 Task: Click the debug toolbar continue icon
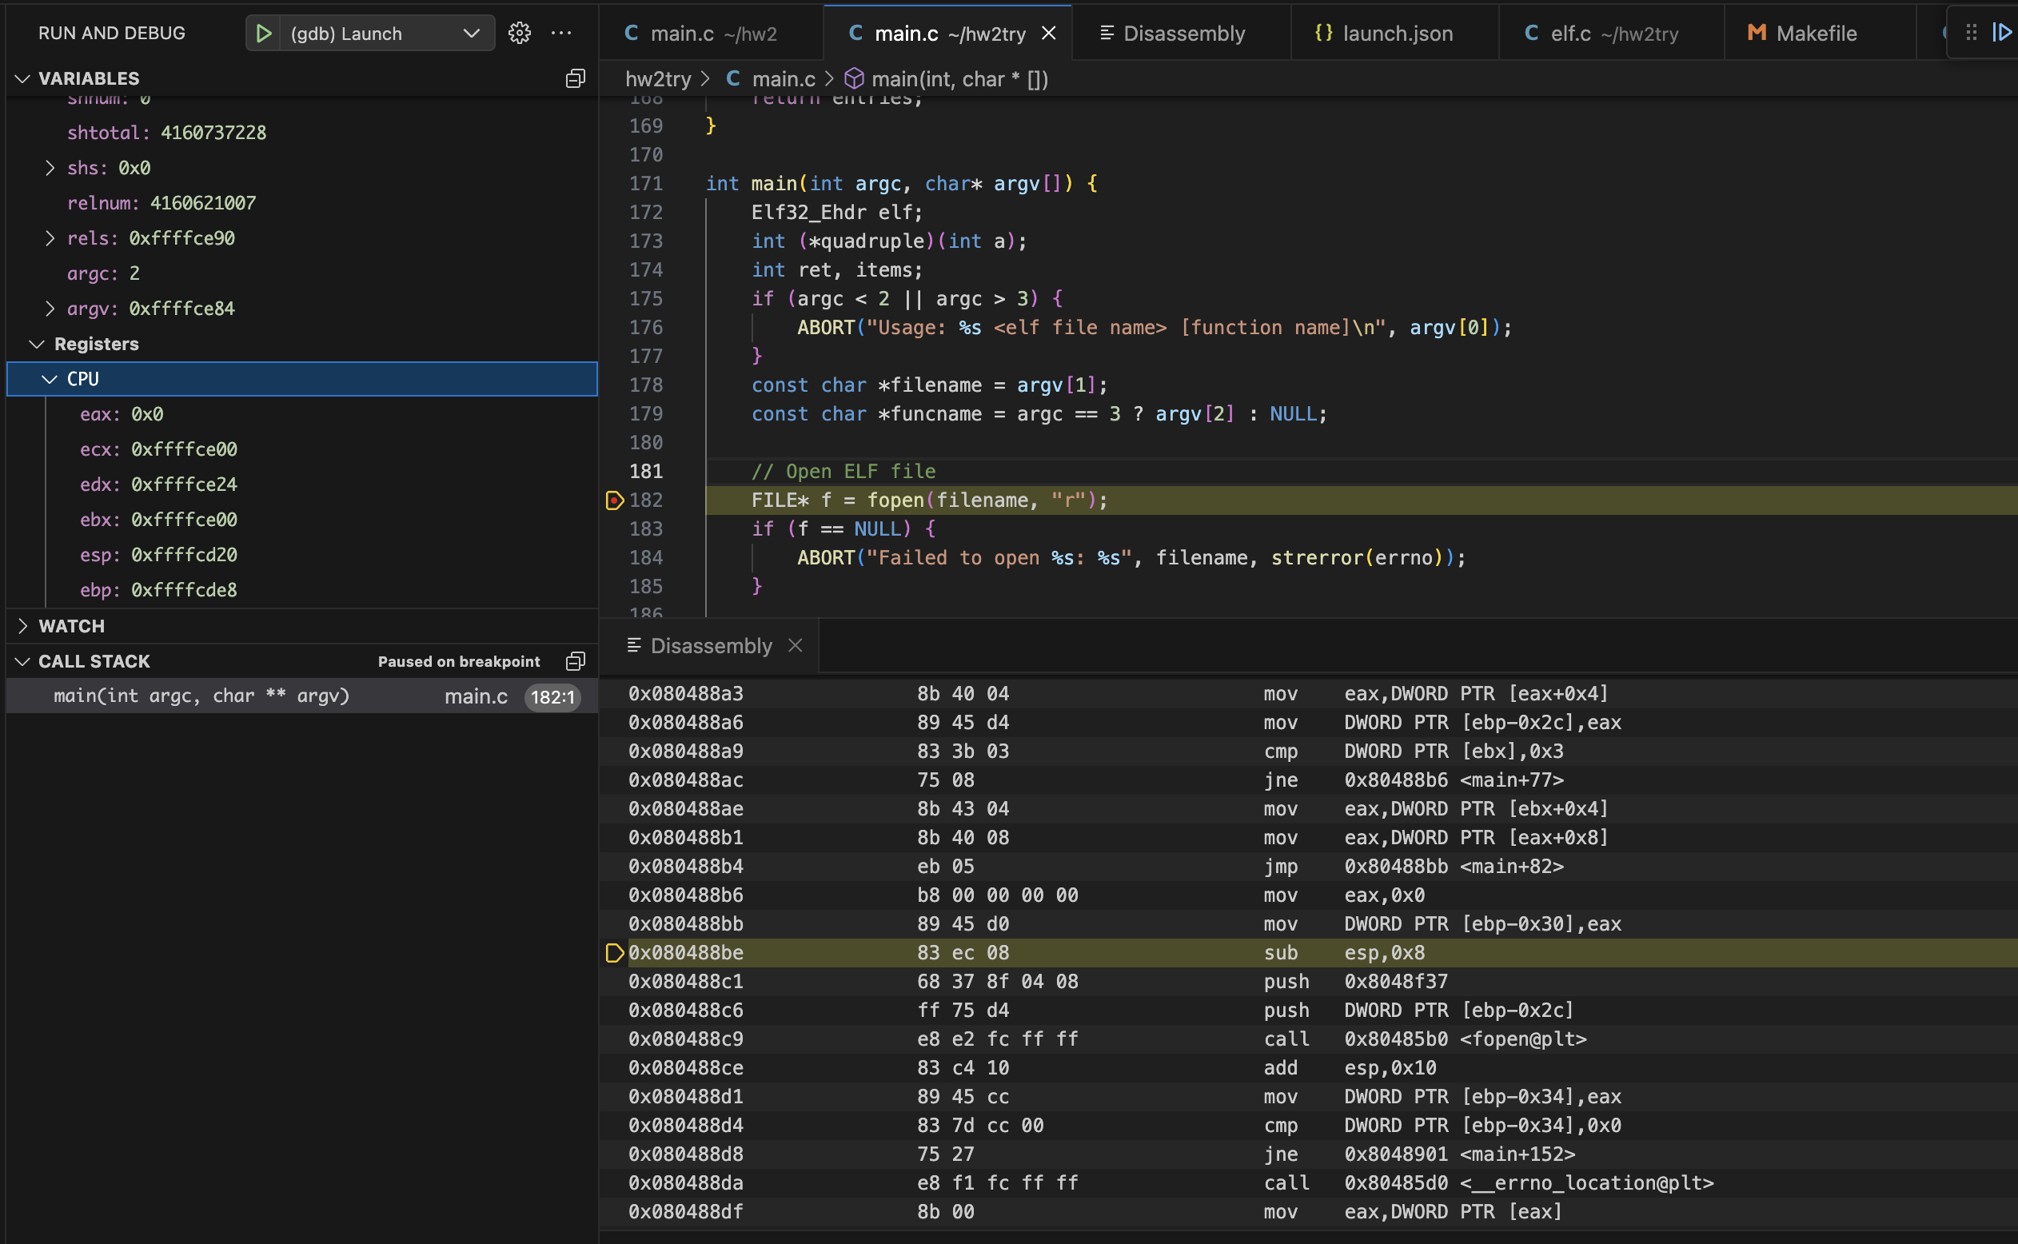pyautogui.click(x=2001, y=33)
